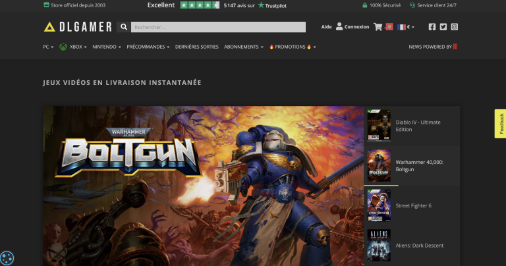
Task: Click the Connexion link
Action: 356,27
